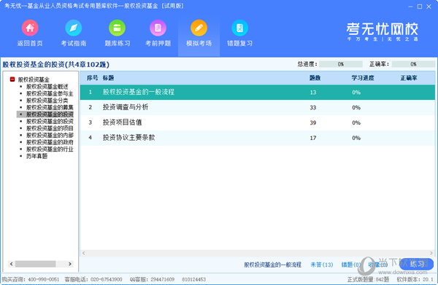Click question count 17 for 投资协议主要条款
The height and width of the screenshot is (285, 438).
click(313, 138)
